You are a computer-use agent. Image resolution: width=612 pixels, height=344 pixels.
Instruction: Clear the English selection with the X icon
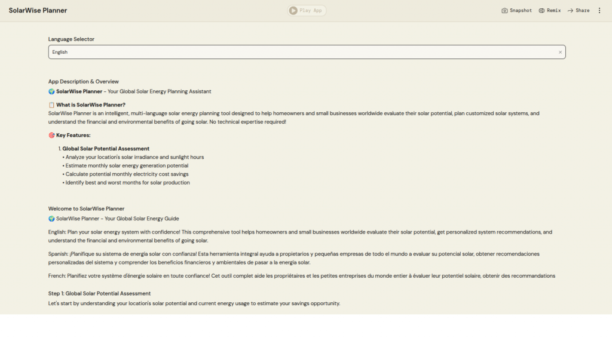(x=560, y=53)
